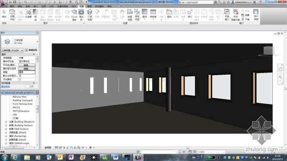
Task: Expand the Walkthrough tree node
Action: [6, 143]
